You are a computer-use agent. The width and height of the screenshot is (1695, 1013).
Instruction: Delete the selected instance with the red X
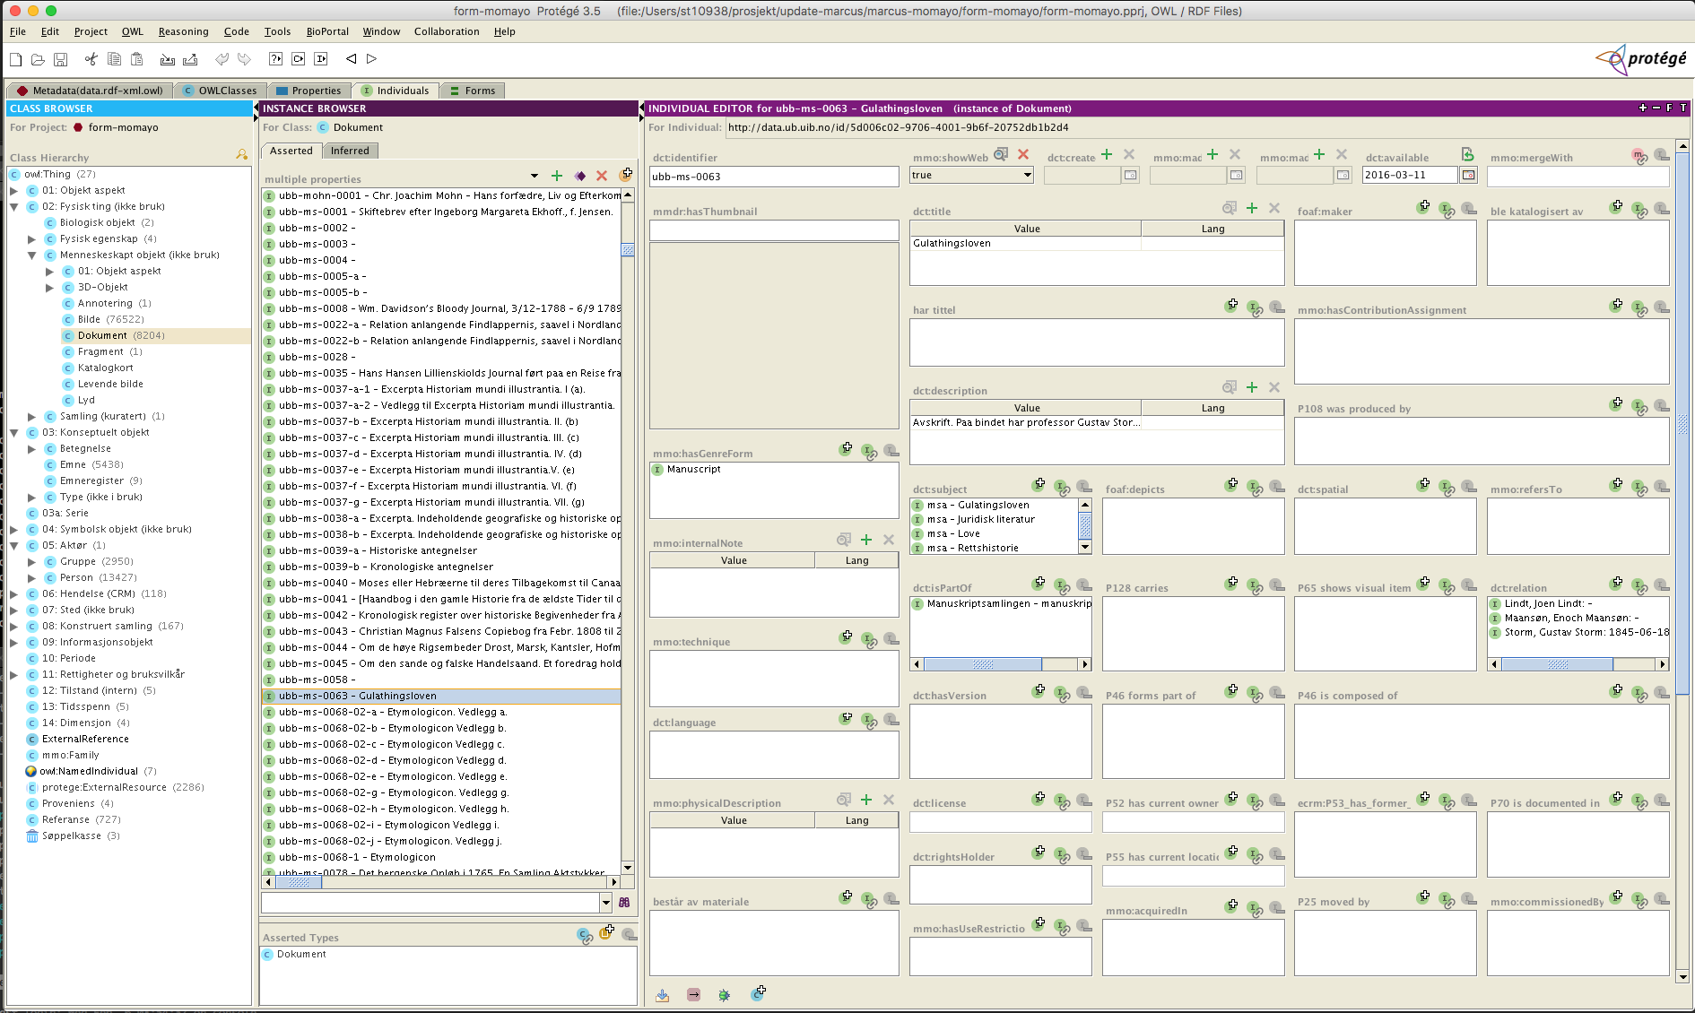pos(602,176)
